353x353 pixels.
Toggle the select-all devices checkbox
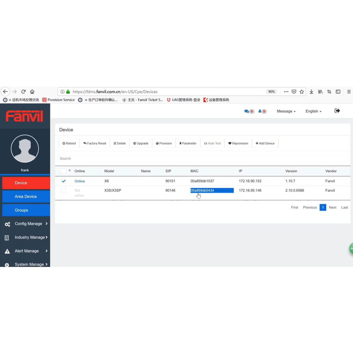pyautogui.click(x=63, y=171)
